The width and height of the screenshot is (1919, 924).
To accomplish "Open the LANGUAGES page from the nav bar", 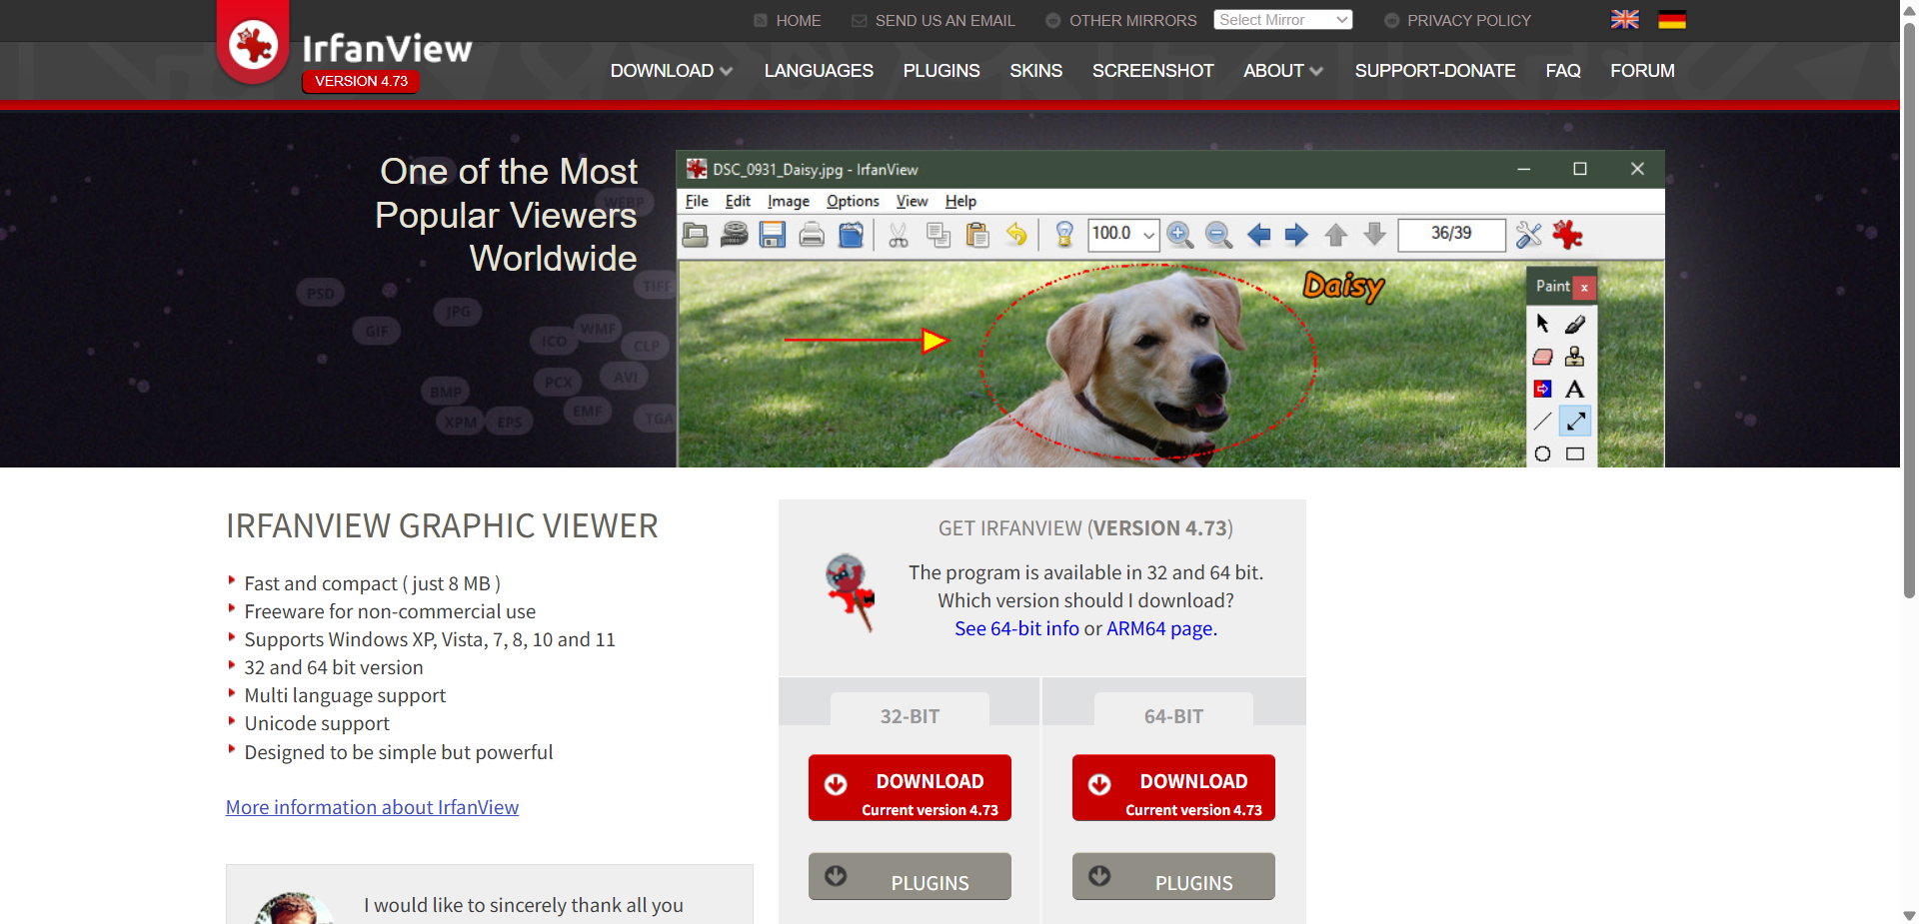I will click(x=819, y=71).
